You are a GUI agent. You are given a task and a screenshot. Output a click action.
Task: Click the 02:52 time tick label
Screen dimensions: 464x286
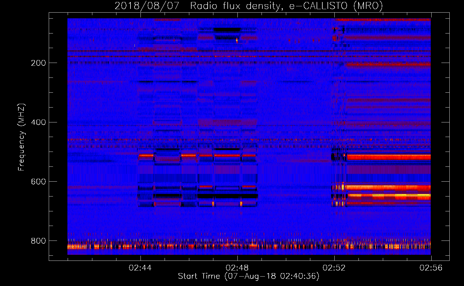coord(334,268)
